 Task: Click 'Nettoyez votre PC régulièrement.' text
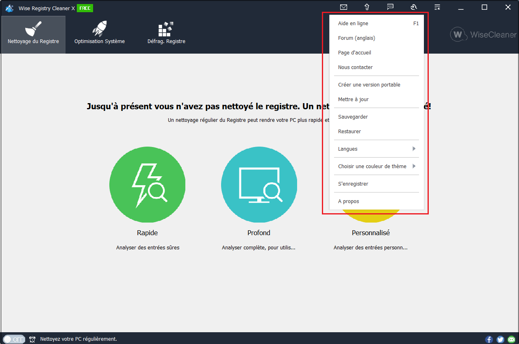point(78,339)
